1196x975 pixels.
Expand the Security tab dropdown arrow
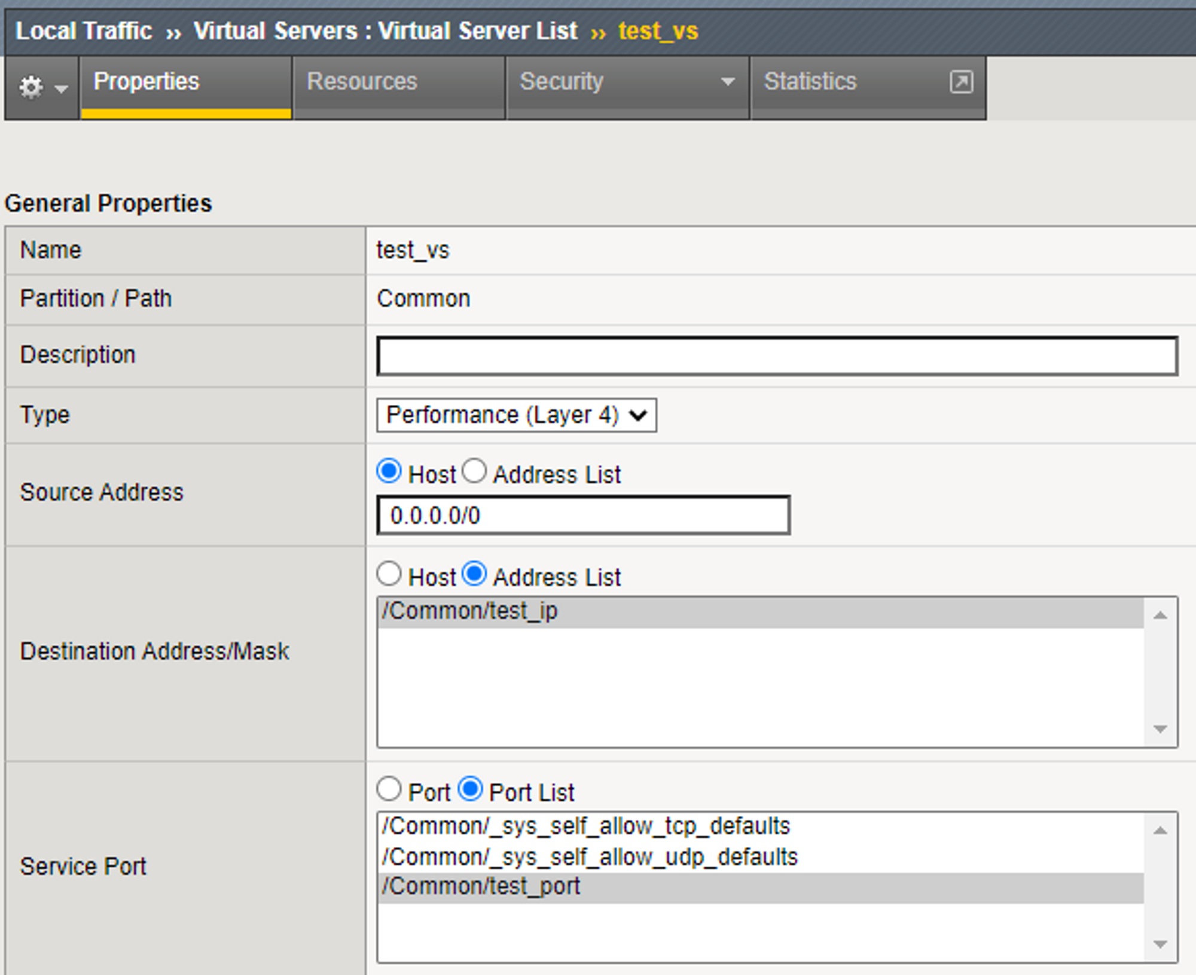click(727, 81)
